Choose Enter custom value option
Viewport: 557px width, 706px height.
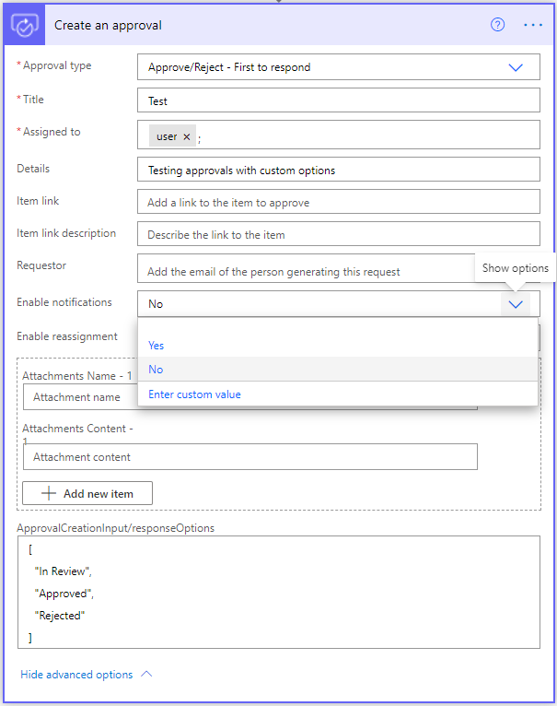pos(338,394)
